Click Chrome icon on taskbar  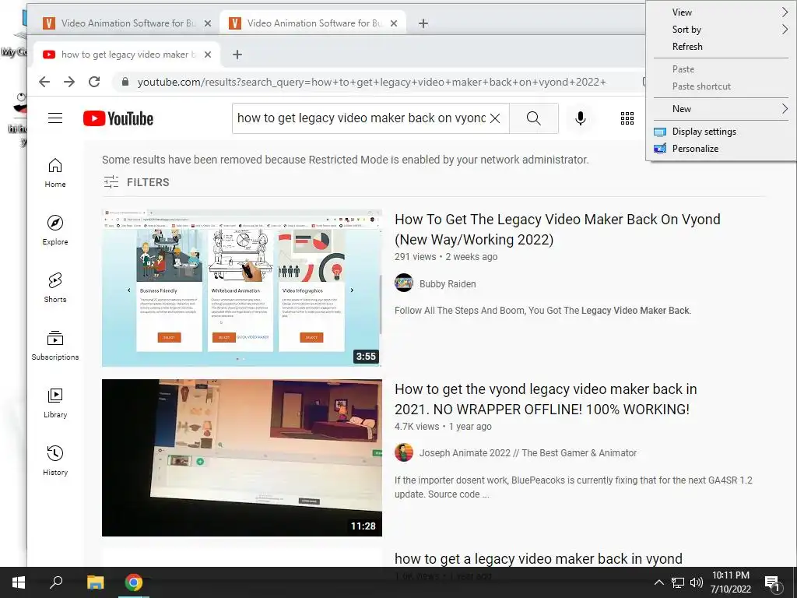click(x=134, y=582)
